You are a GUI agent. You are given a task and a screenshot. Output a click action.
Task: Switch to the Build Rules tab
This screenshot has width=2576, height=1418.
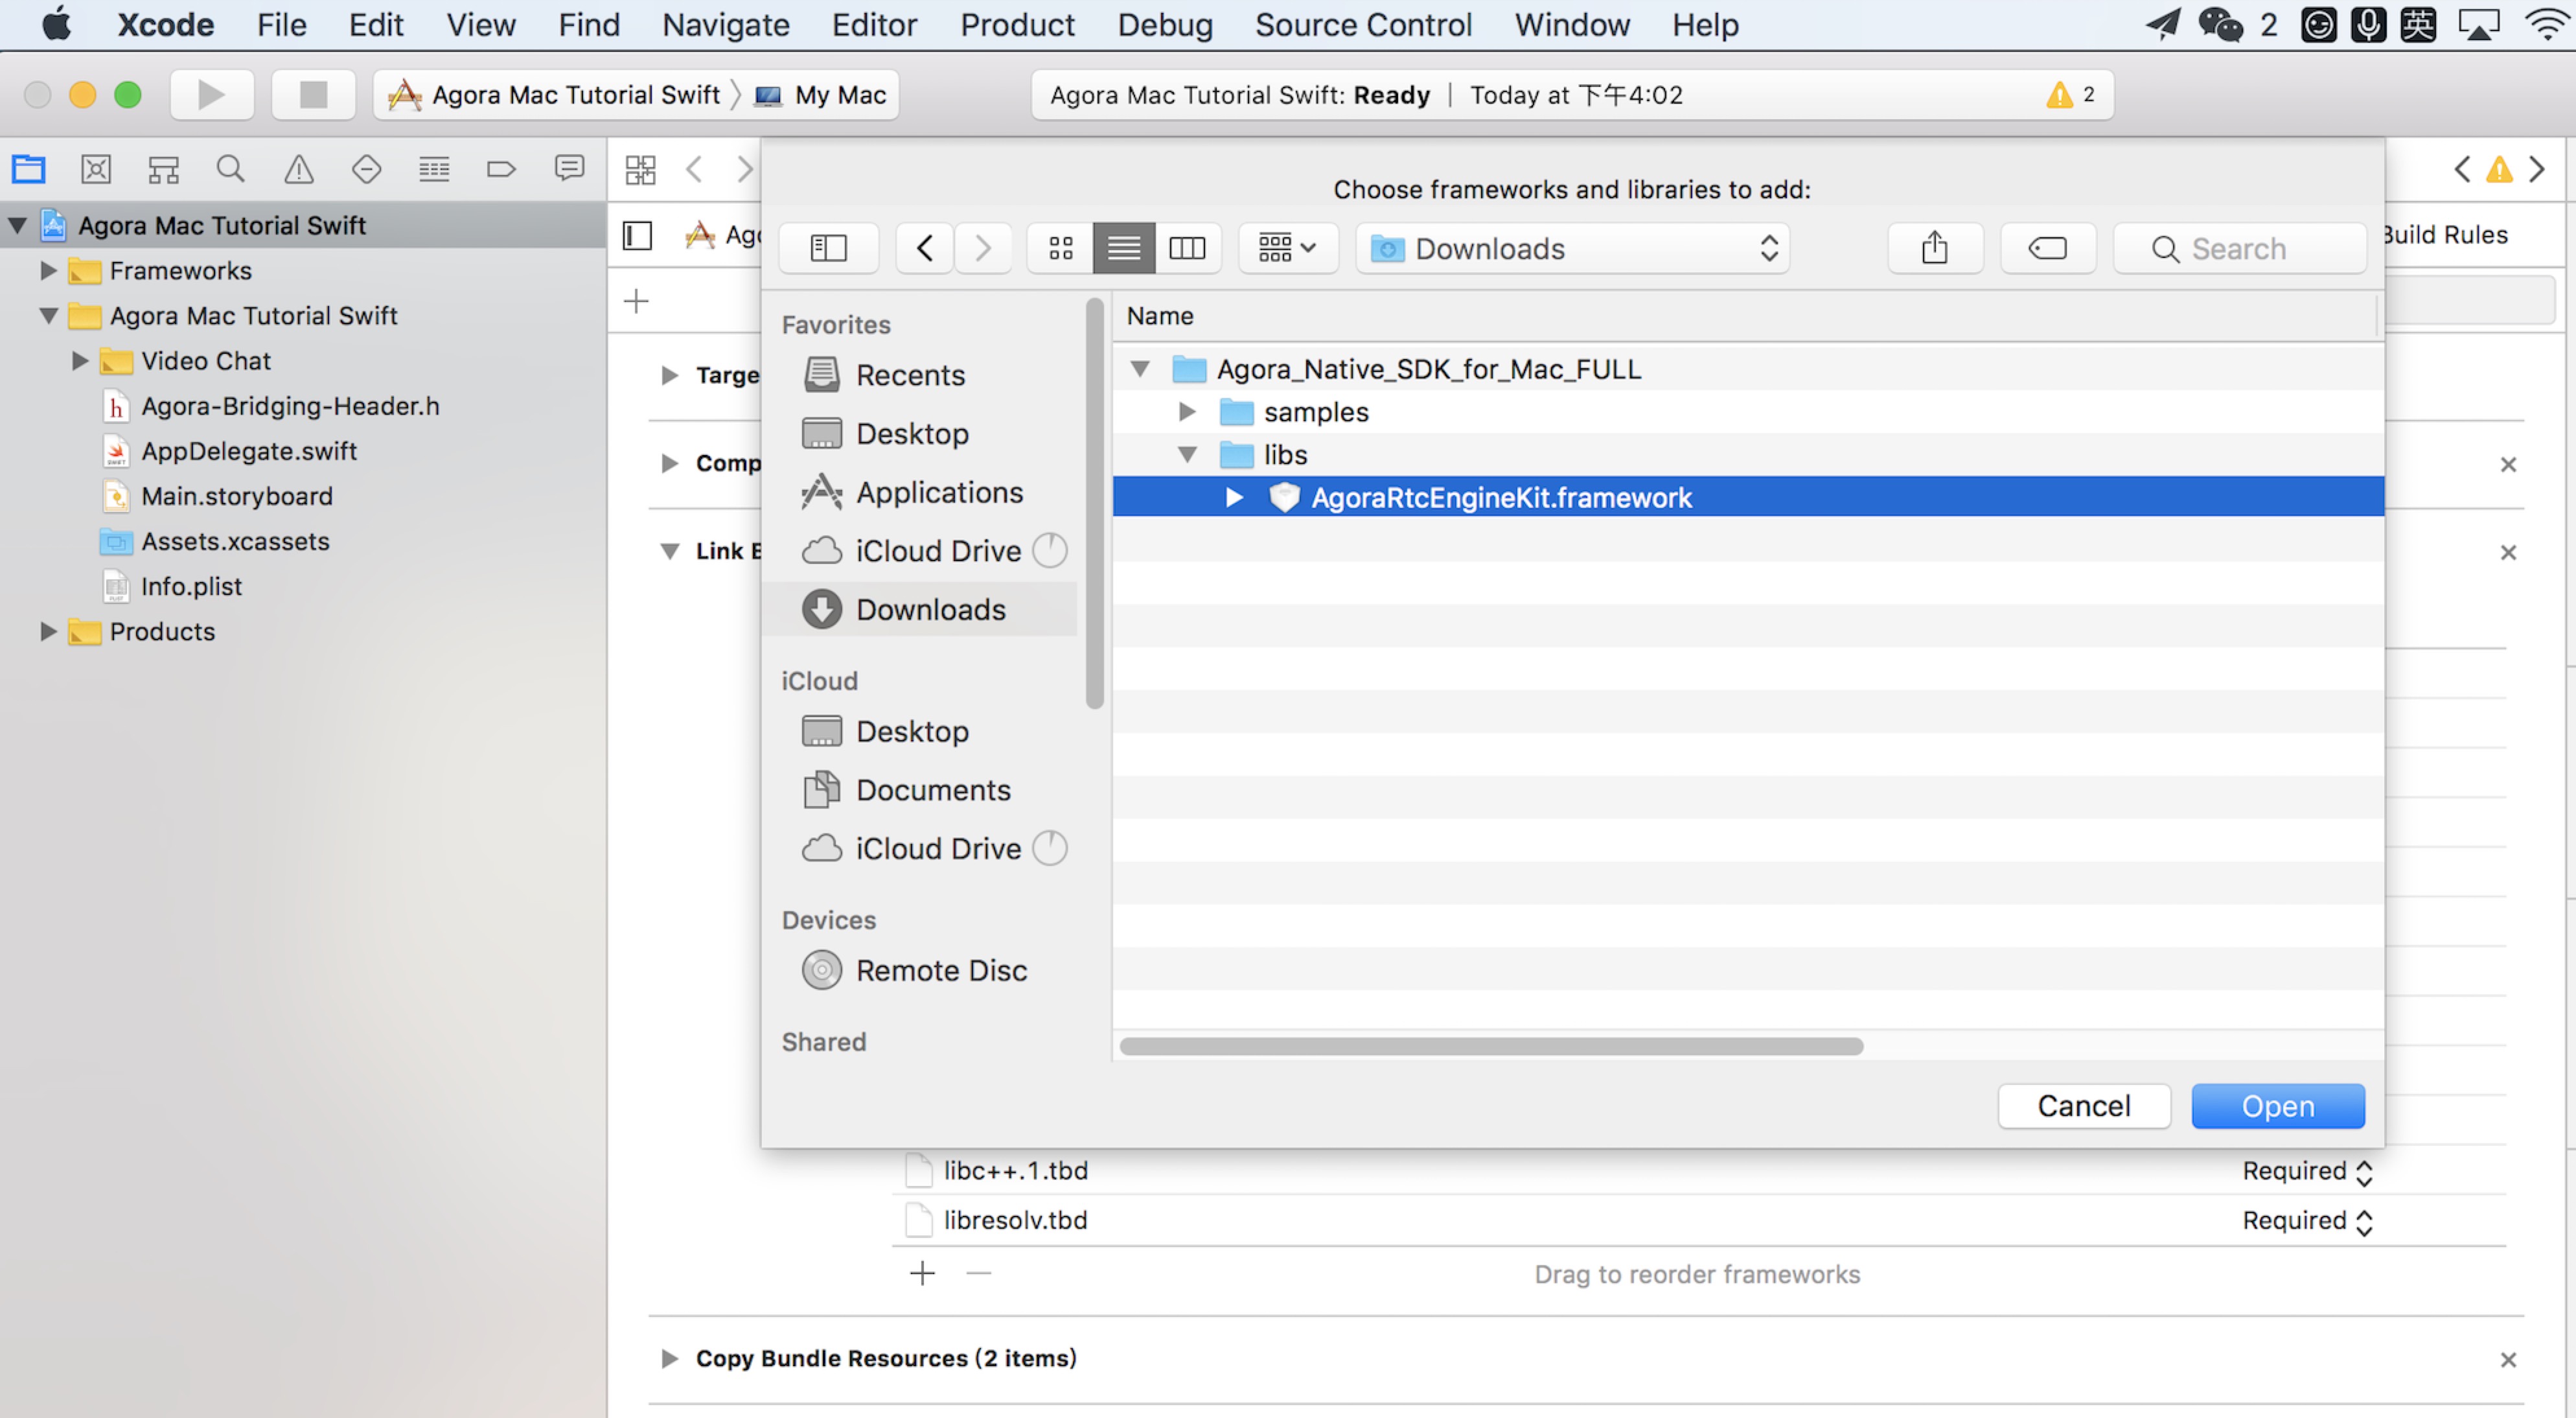tap(2445, 235)
